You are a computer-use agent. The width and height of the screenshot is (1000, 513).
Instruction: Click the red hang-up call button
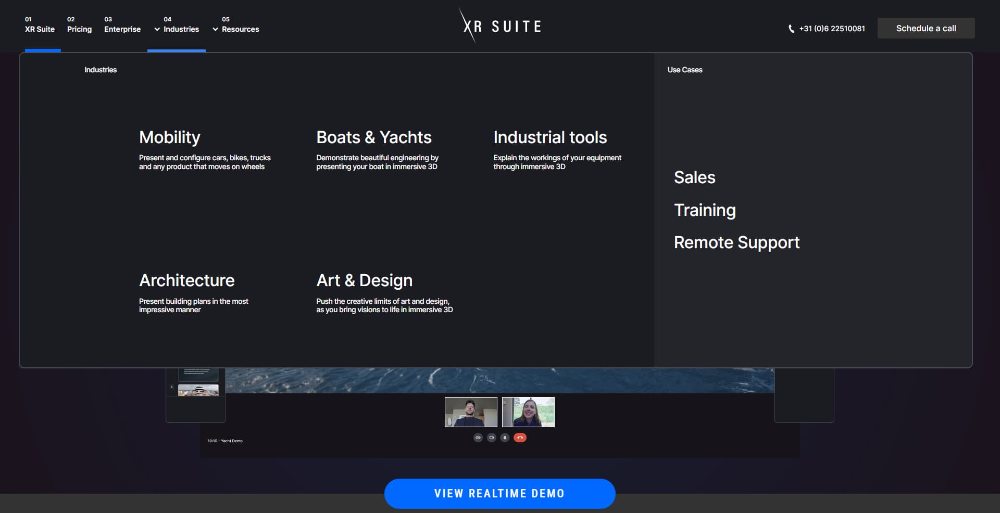tap(520, 438)
